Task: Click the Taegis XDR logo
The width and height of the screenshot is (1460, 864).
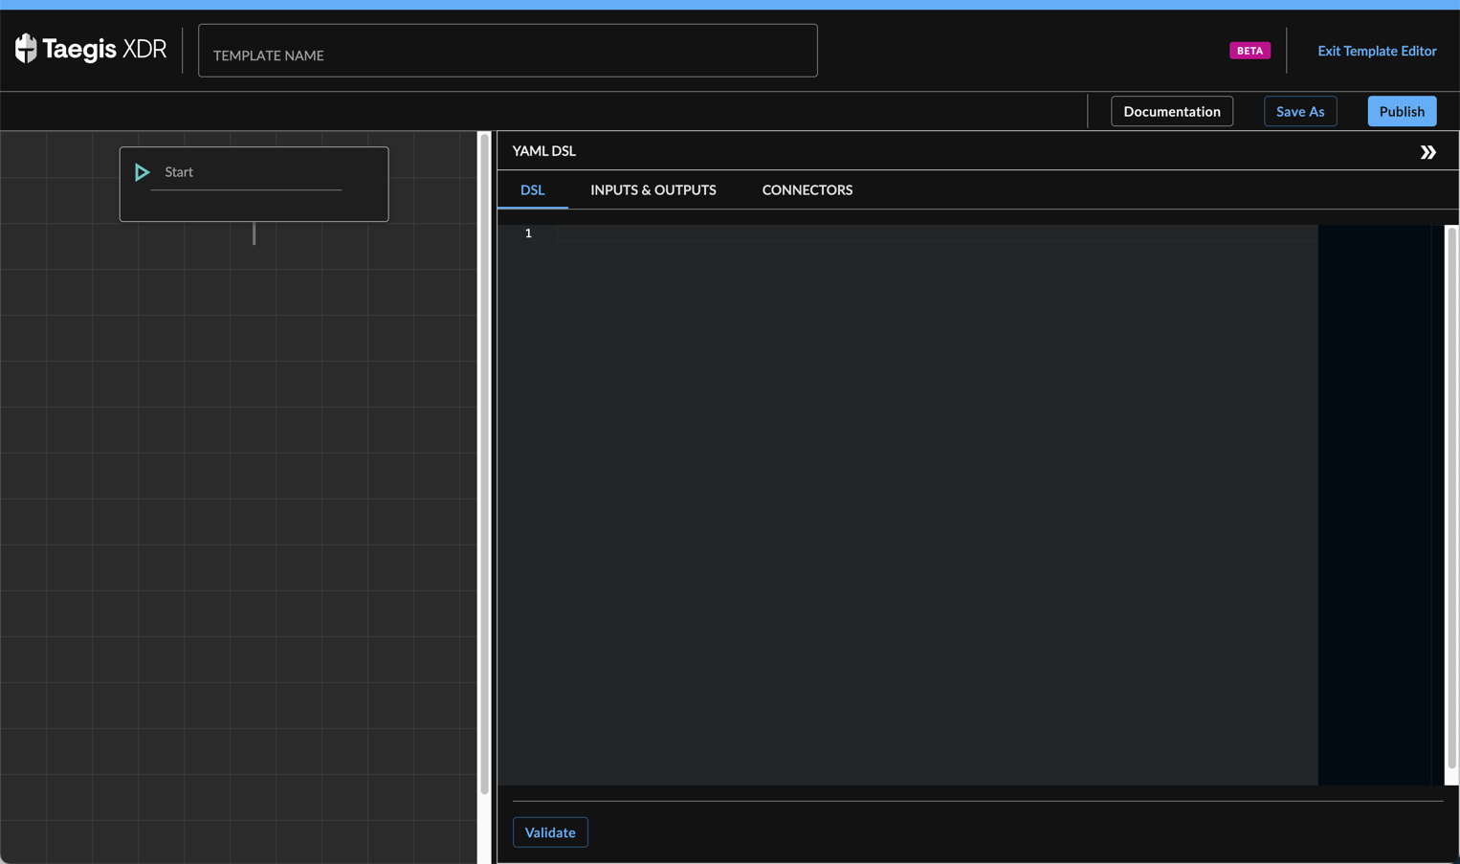Action: tap(91, 49)
